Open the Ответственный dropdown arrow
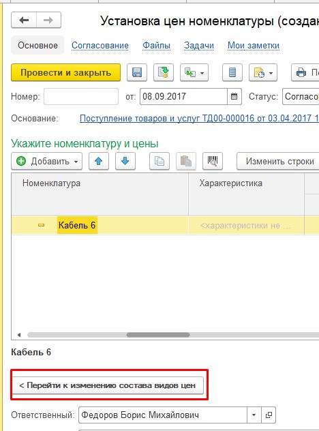 pyautogui.click(x=254, y=415)
